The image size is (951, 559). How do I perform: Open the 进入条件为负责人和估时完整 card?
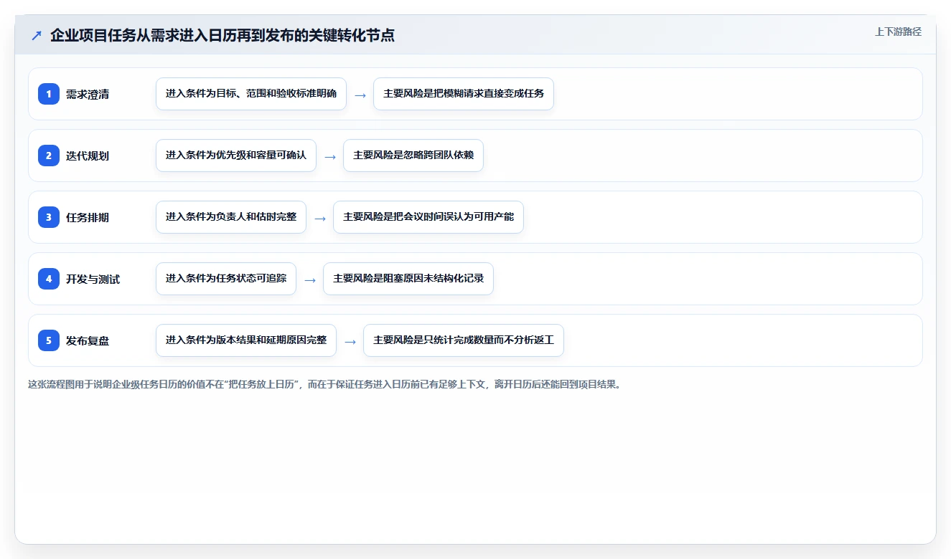pyautogui.click(x=231, y=217)
